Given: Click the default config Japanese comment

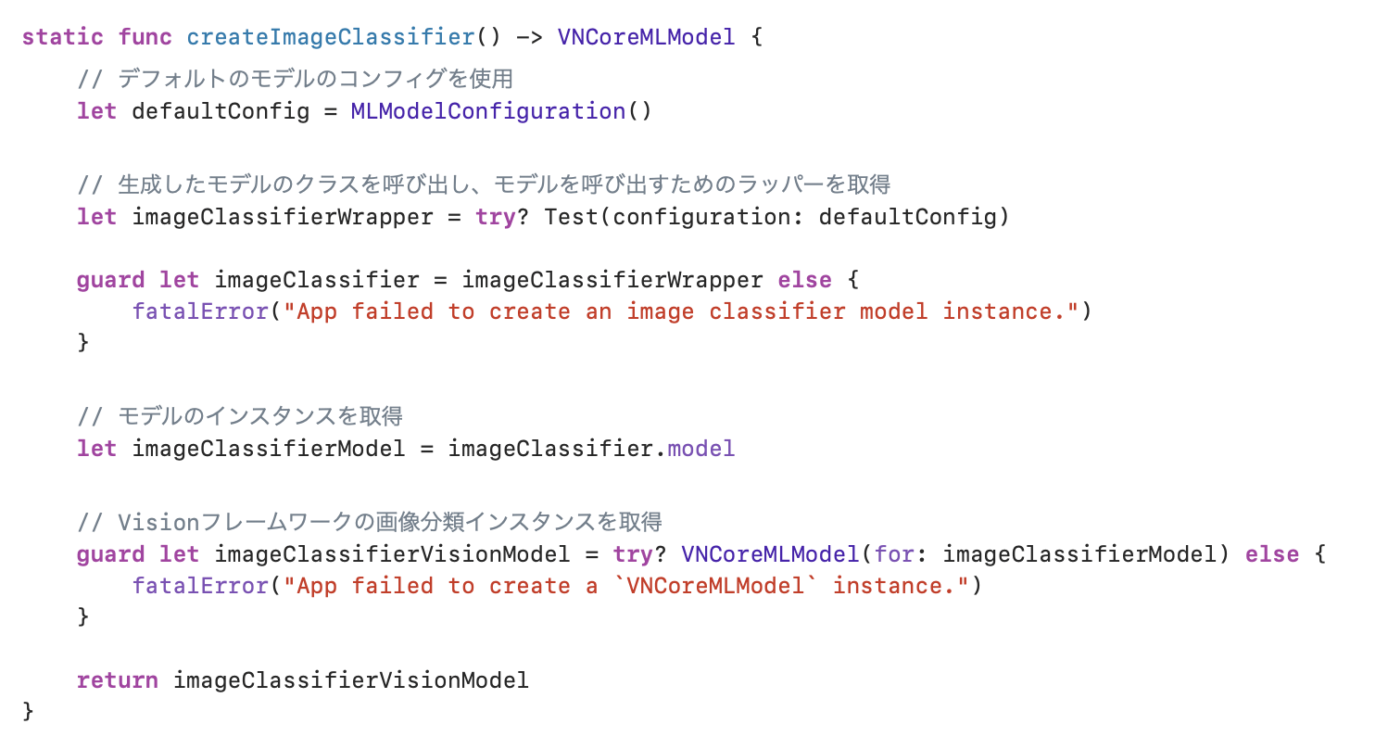Looking at the screenshot, I should click(296, 80).
